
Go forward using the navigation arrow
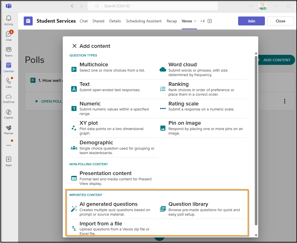pos(81,6)
